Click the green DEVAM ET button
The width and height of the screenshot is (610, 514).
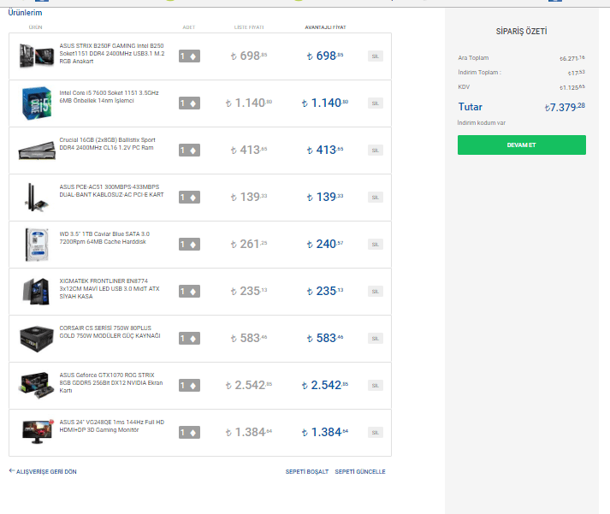click(522, 145)
